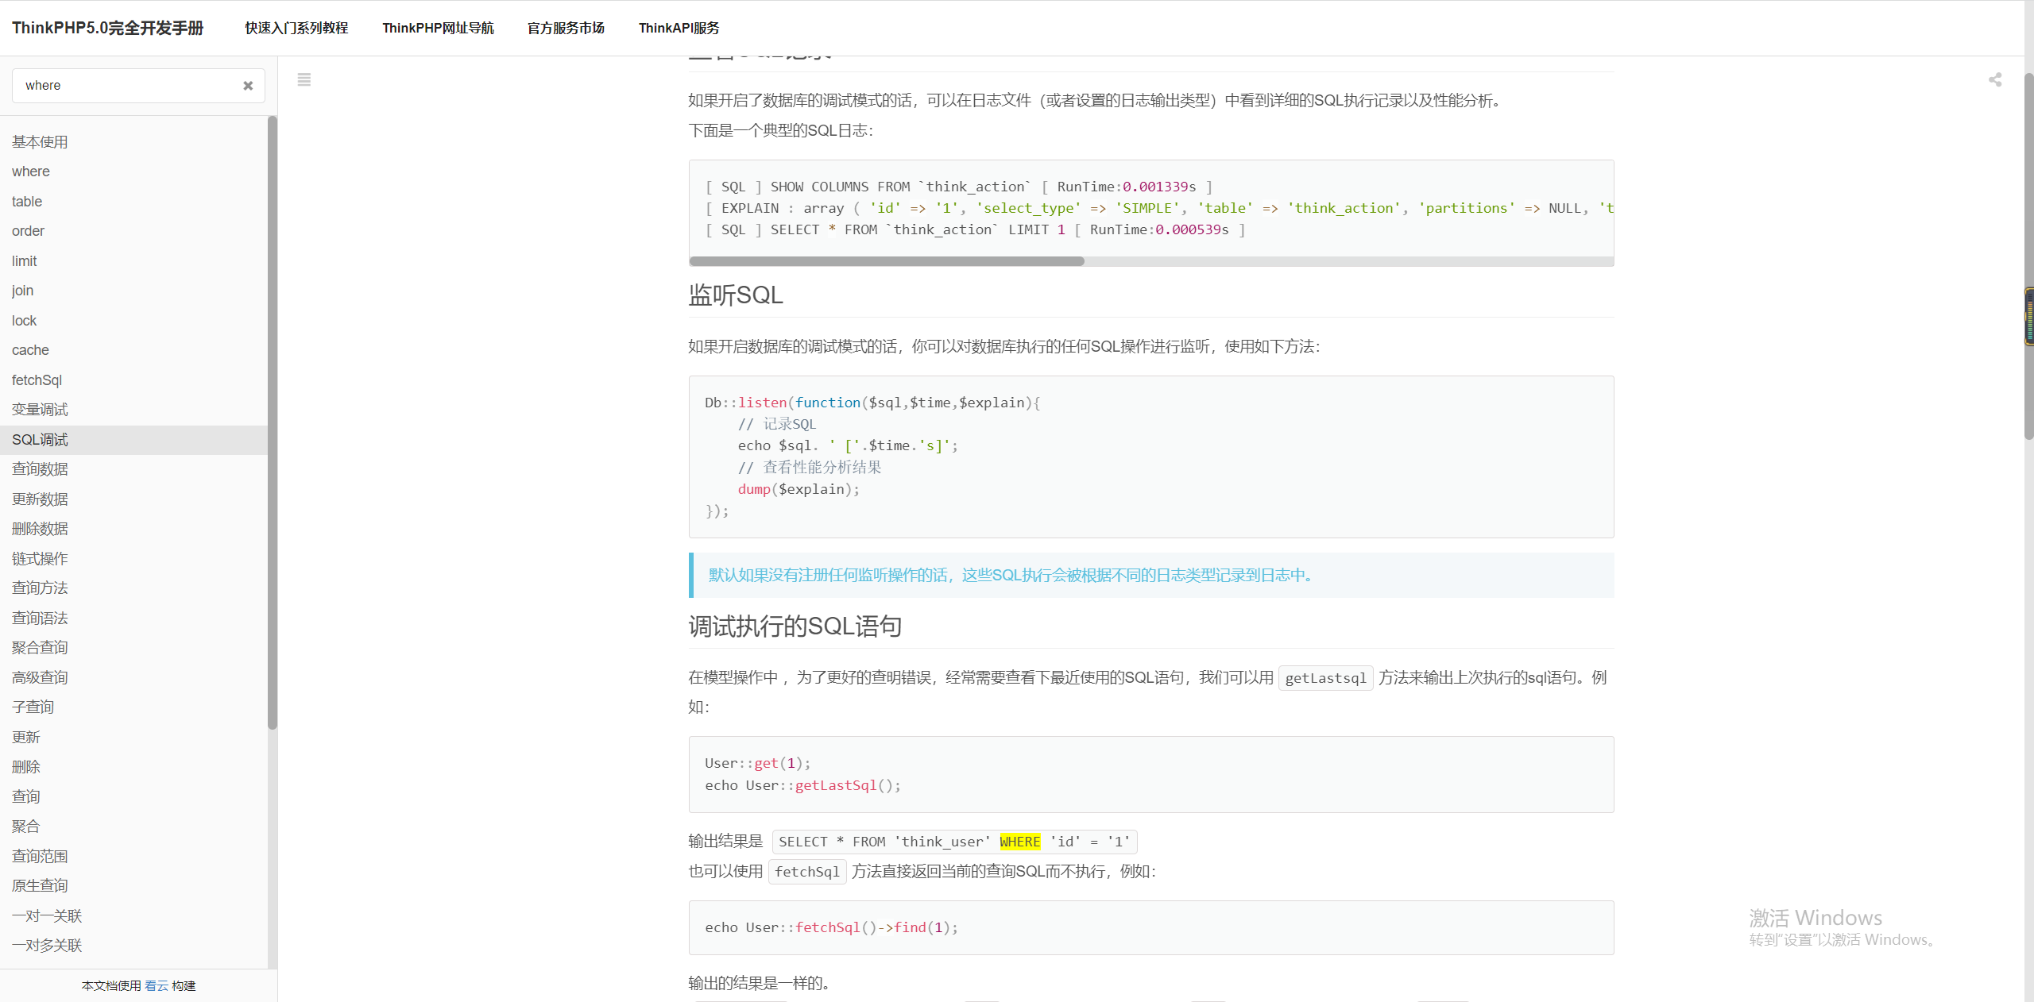Open the 查询数据 sidebar entry
This screenshot has height=1002, width=2034.
tap(40, 469)
